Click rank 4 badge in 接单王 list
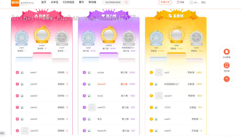This screenshot has height=137, width=241. click(x=17, y=73)
